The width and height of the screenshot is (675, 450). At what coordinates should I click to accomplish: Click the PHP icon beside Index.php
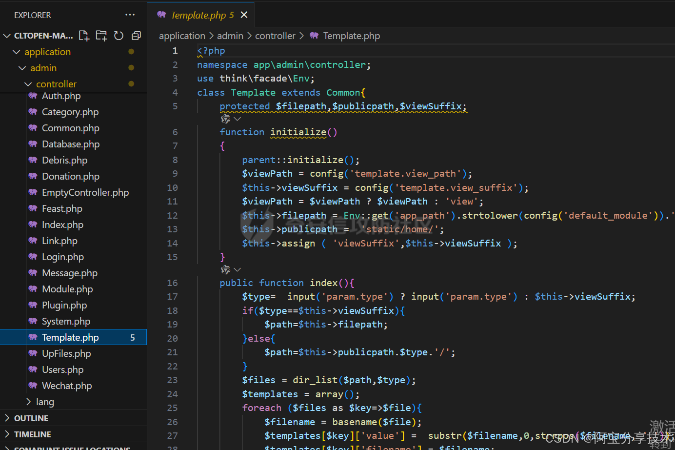coord(33,225)
